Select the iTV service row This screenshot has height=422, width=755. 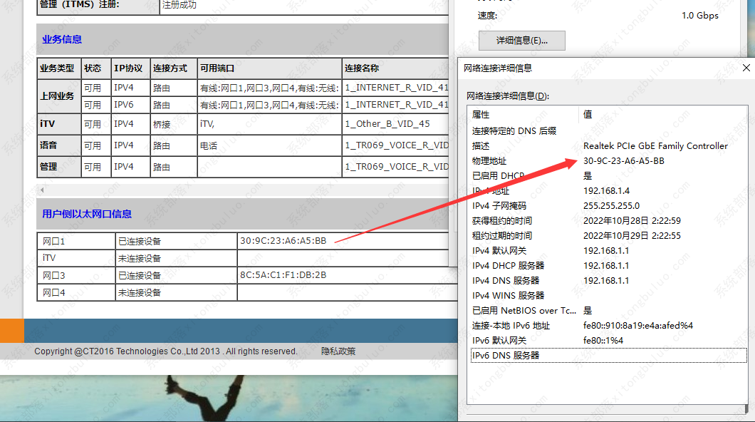coord(48,123)
